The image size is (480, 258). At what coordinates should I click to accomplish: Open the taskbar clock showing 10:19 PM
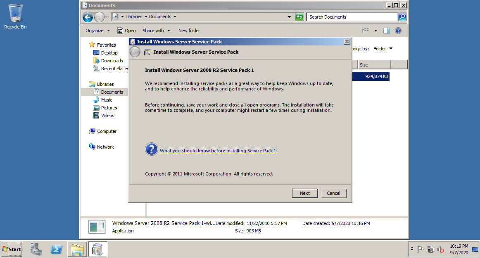tap(459, 249)
